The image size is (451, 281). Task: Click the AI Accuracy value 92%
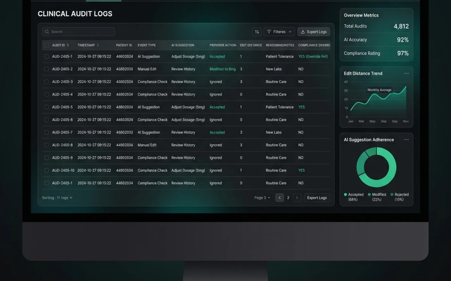(x=403, y=40)
